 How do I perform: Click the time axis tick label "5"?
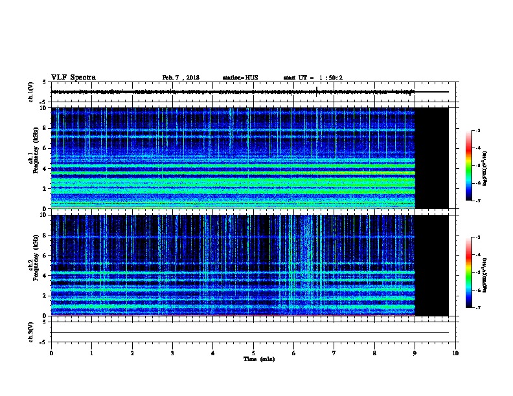253,353
